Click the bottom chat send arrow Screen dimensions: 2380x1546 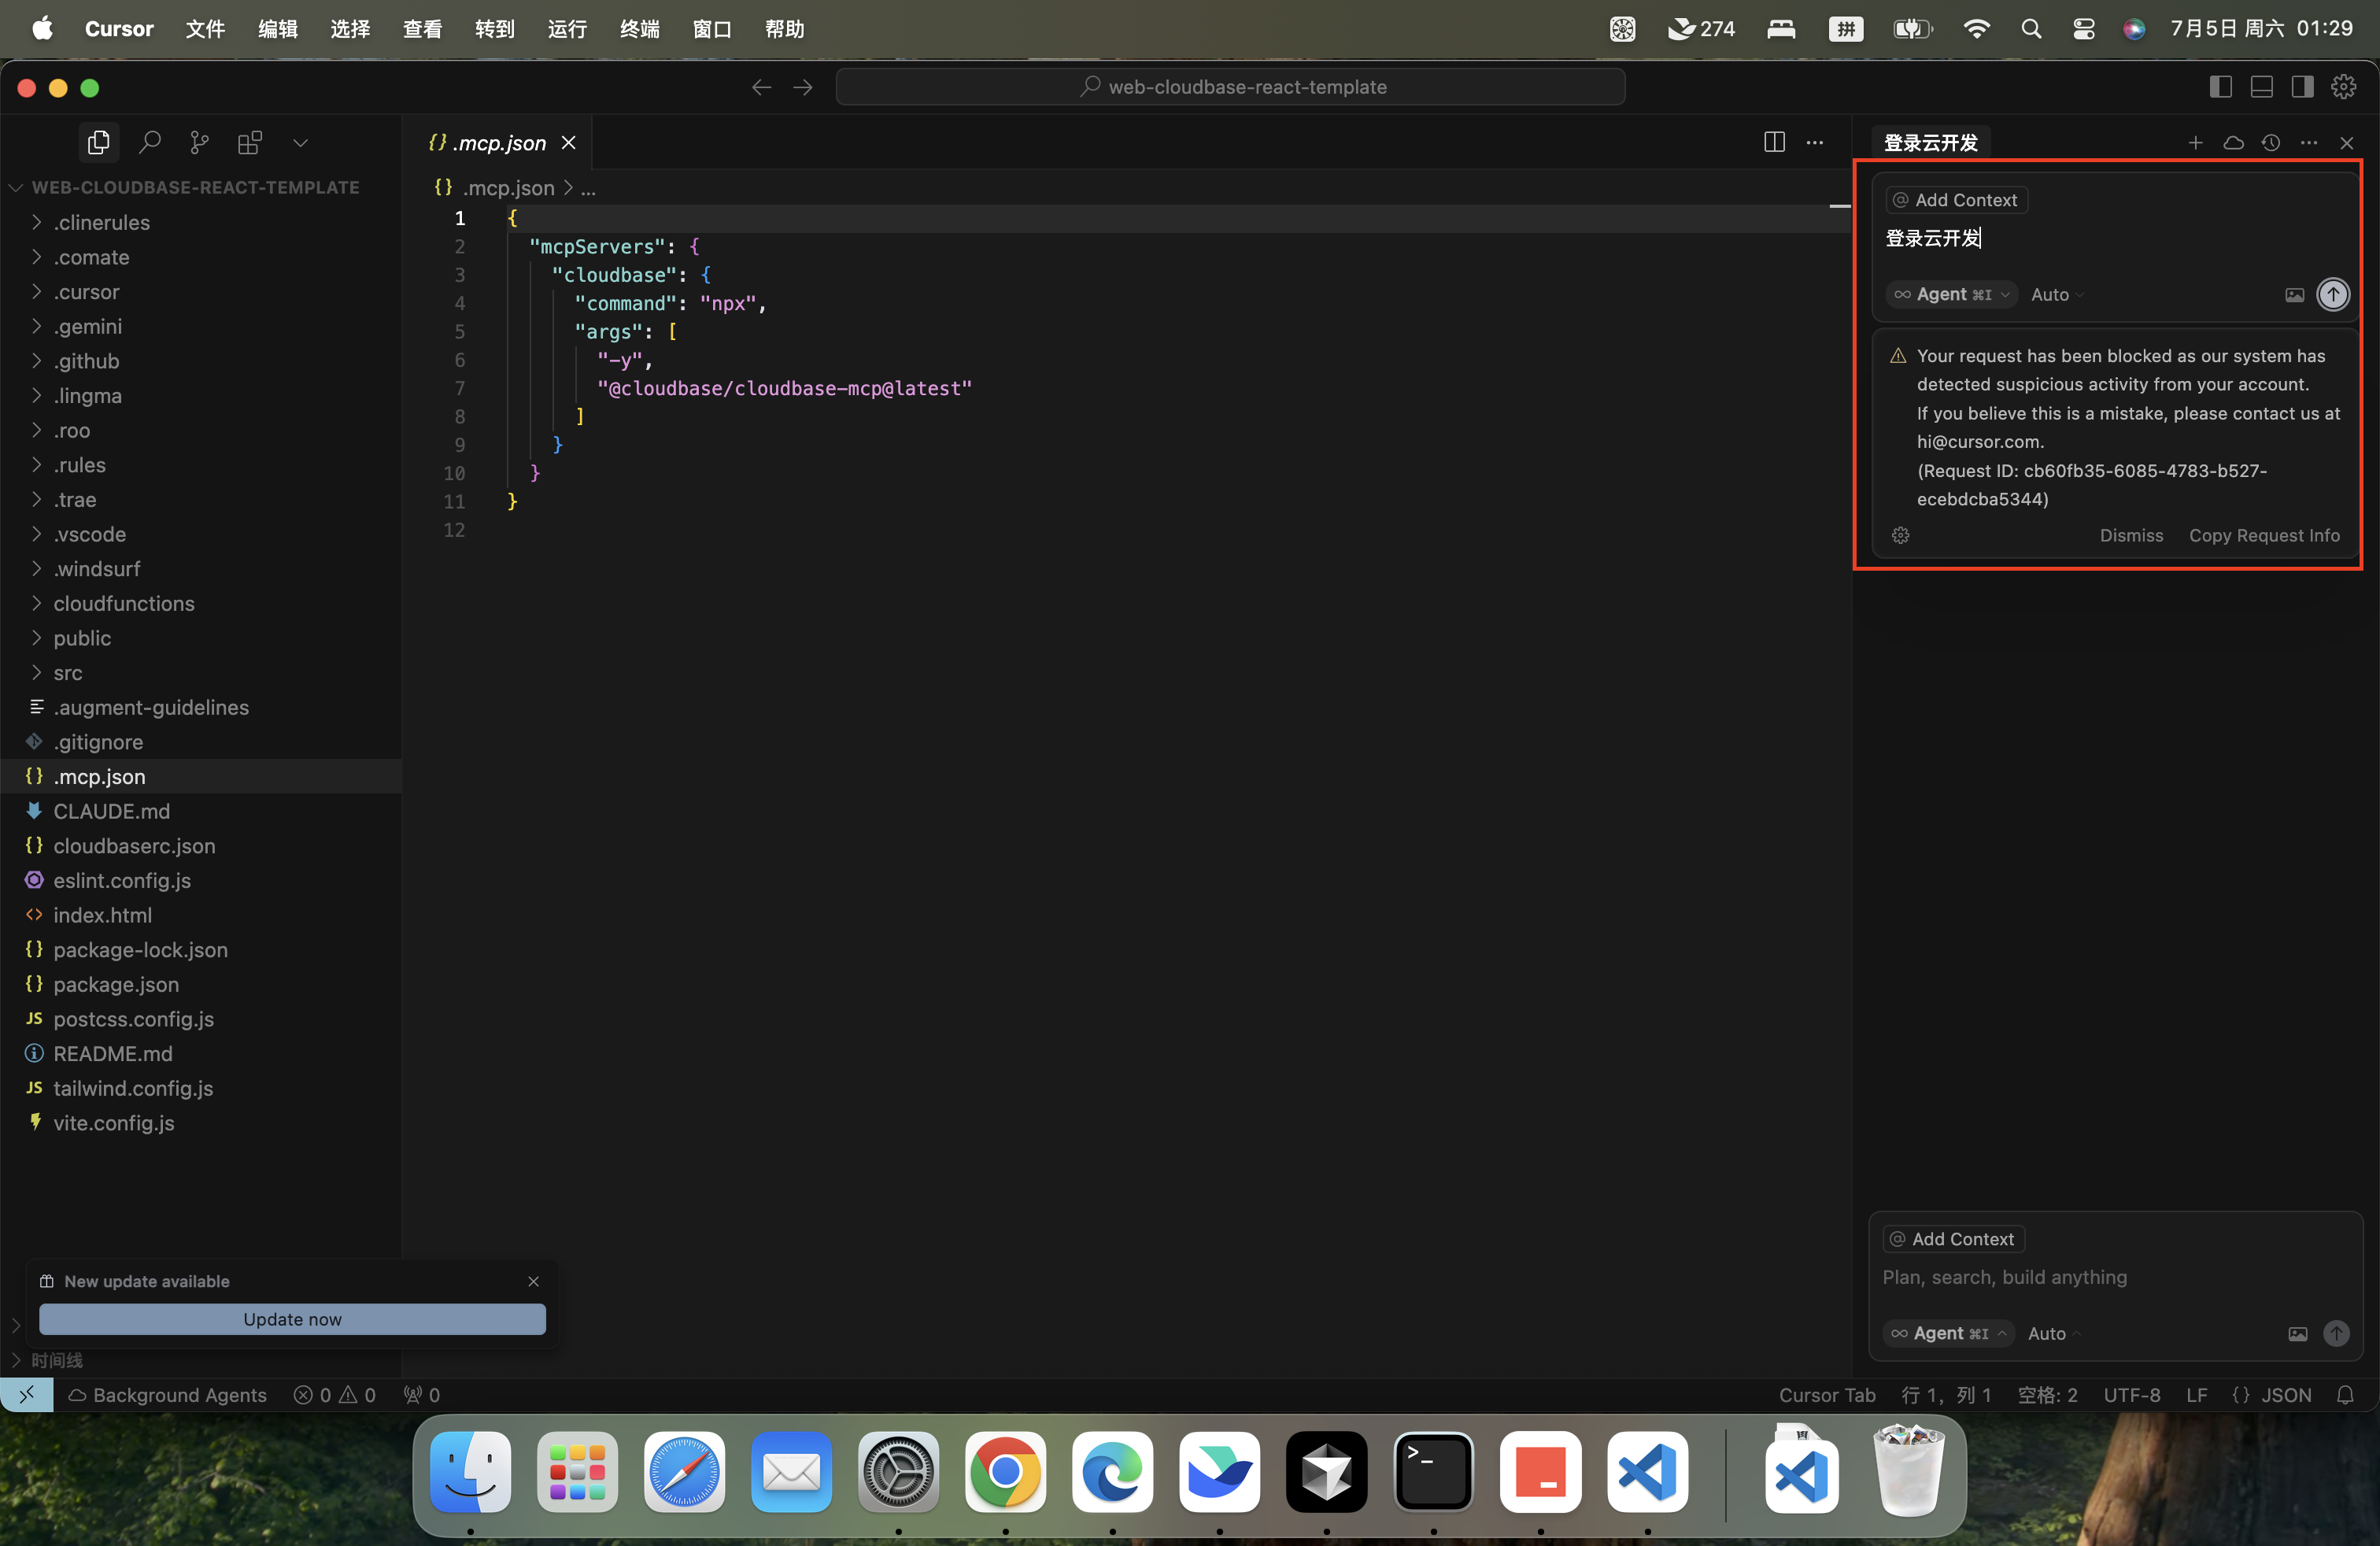pos(2336,1333)
